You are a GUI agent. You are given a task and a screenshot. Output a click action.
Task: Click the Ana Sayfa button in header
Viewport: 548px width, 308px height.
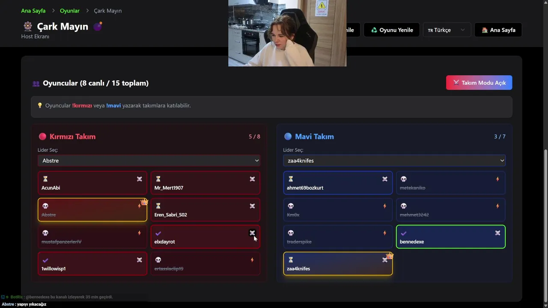point(498,30)
